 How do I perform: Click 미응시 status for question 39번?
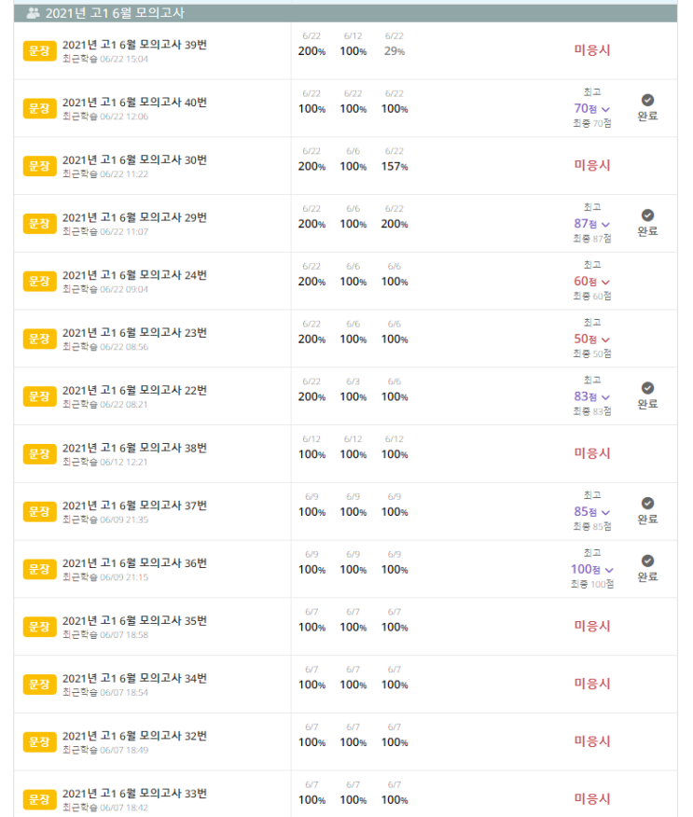[x=591, y=49]
